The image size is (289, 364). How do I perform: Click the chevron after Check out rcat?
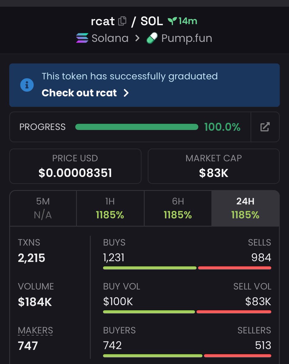click(x=126, y=93)
